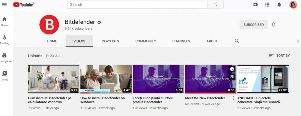Open the COMMUNITY tab
Screen dimensions: 301x116
click(x=146, y=41)
